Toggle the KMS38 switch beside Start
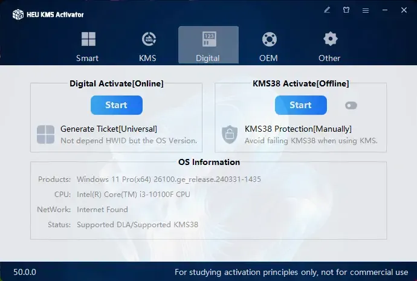This screenshot has width=417, height=281. [x=351, y=106]
